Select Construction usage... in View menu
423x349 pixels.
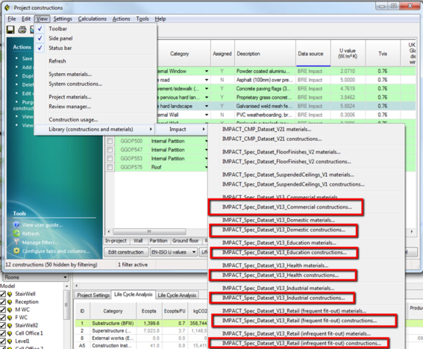[73, 119]
